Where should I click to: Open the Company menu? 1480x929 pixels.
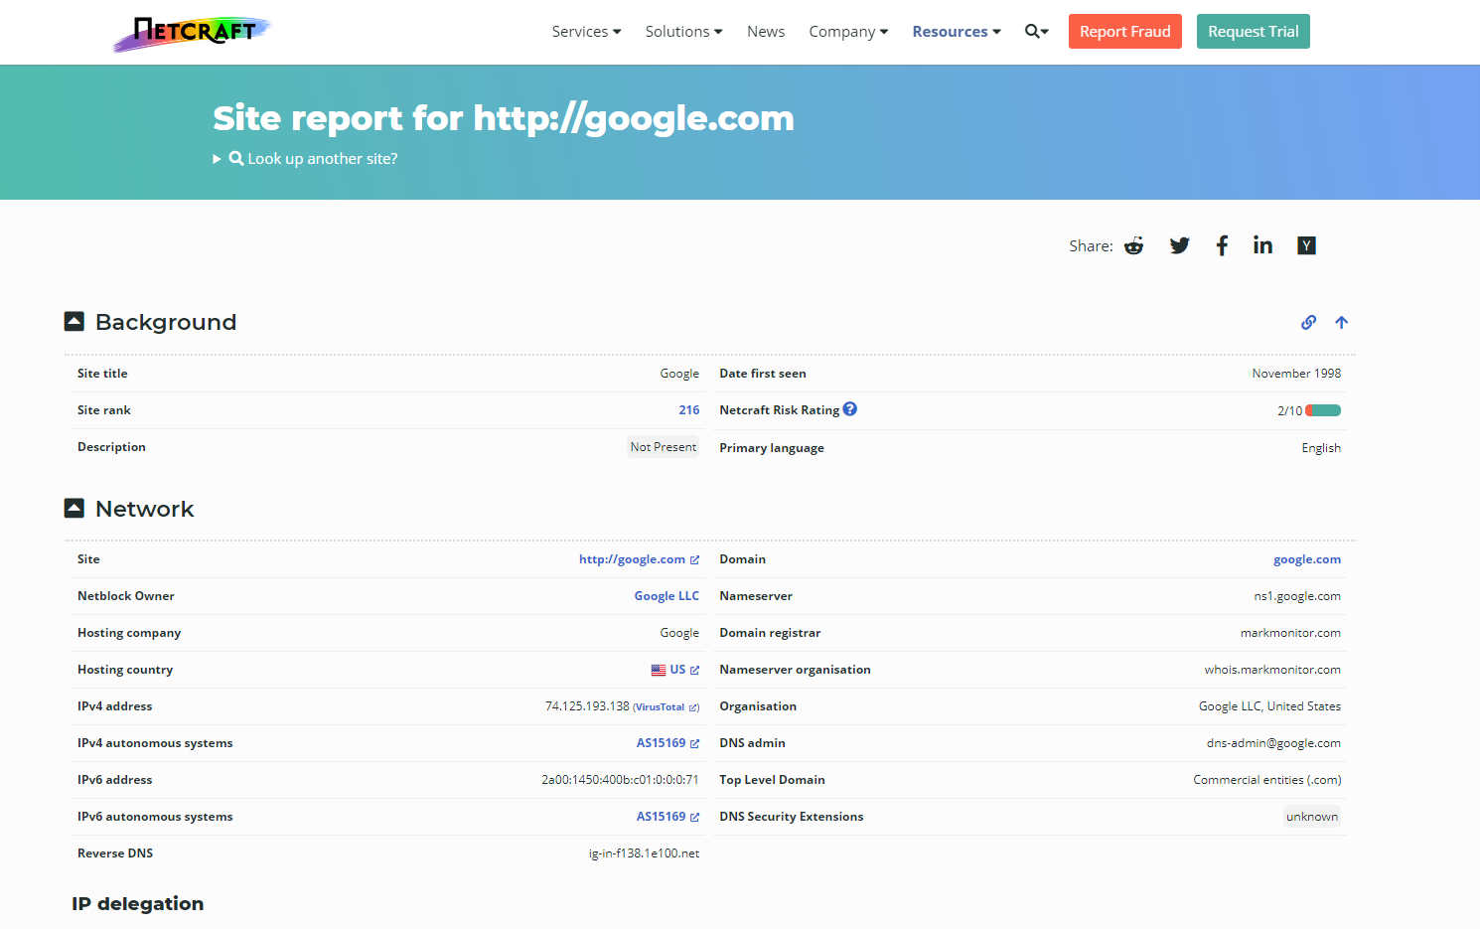point(848,32)
